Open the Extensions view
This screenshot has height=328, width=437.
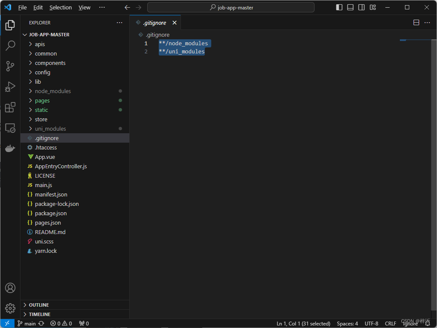click(x=10, y=107)
